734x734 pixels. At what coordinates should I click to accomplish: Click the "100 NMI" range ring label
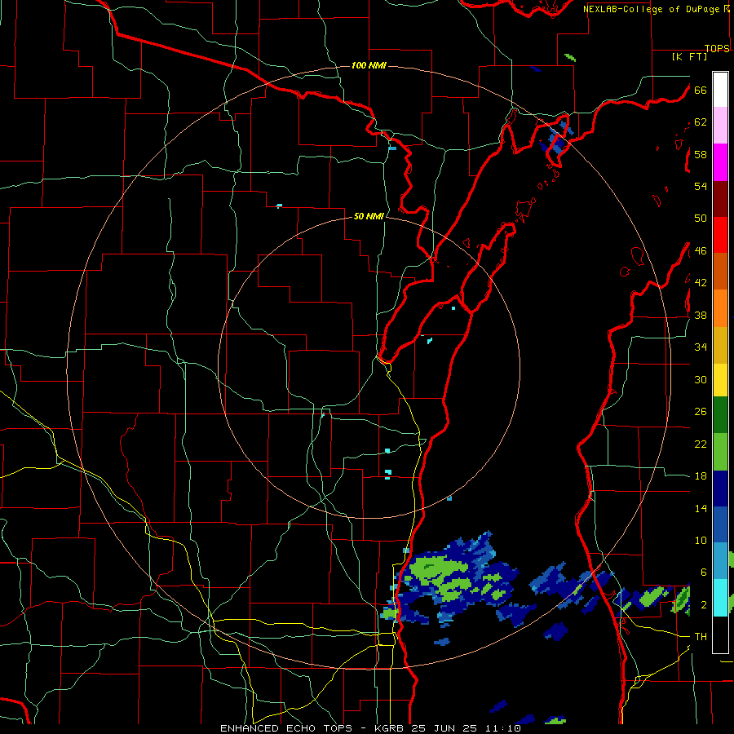(x=369, y=65)
